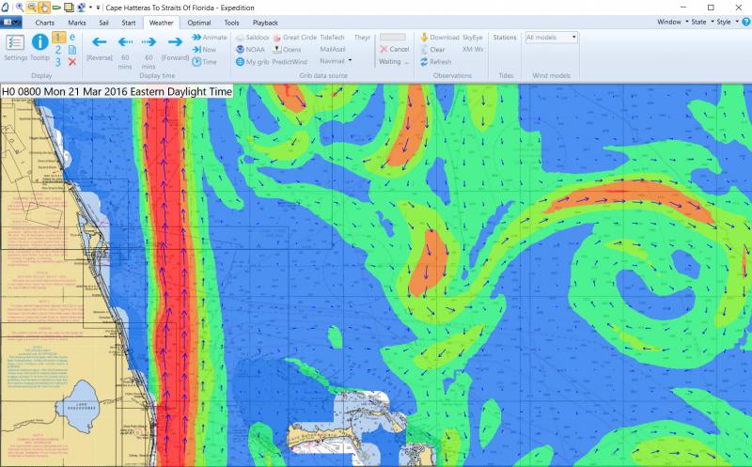Image resolution: width=752 pixels, height=467 pixels.
Task: Switch to the Charts tab
Action: coord(44,21)
